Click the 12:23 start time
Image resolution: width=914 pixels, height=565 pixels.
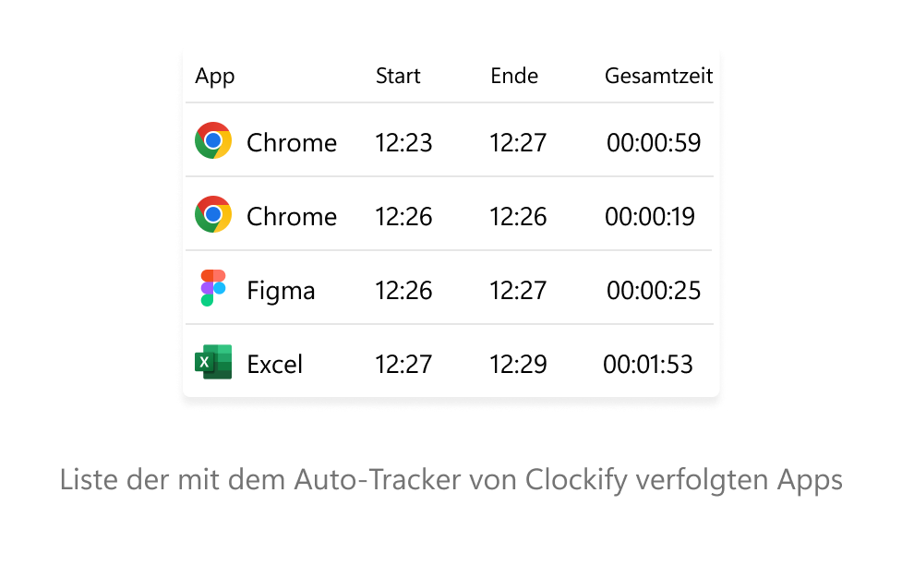click(x=403, y=143)
